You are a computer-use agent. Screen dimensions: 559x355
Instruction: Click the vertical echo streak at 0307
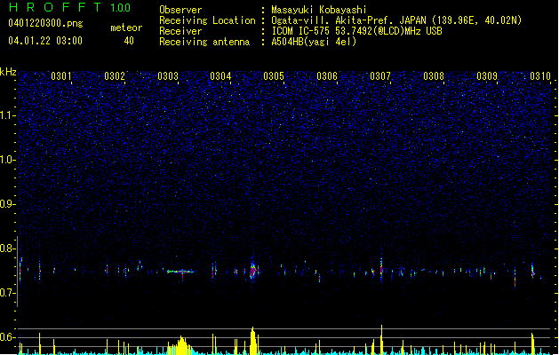pos(381,269)
